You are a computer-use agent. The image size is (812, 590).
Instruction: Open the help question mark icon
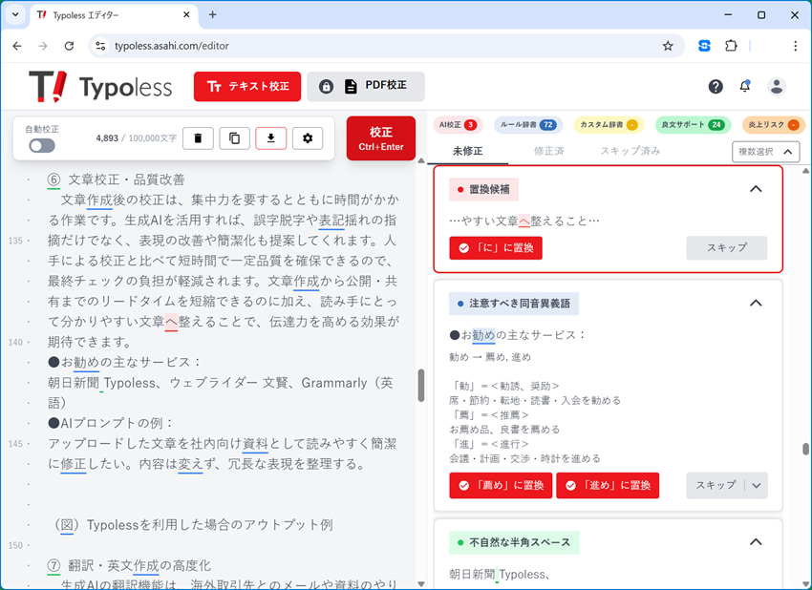(x=715, y=86)
